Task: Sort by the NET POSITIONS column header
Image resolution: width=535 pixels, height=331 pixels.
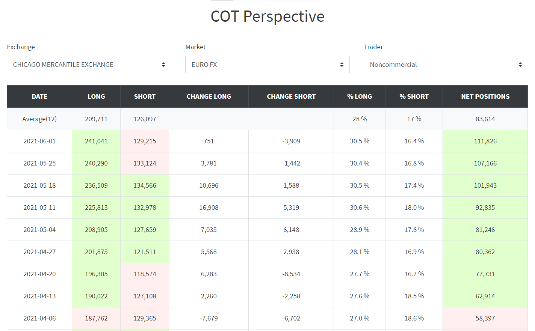Action: pyautogui.click(x=485, y=96)
